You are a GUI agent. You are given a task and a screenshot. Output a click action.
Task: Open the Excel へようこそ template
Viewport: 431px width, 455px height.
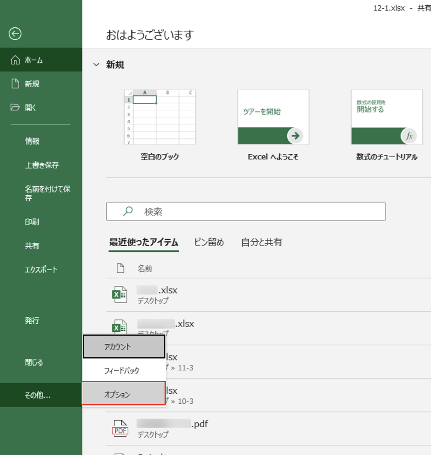click(x=273, y=117)
